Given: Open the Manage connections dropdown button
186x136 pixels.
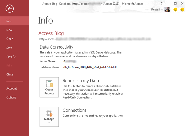Looking at the screenshot, I should tap(49, 117).
